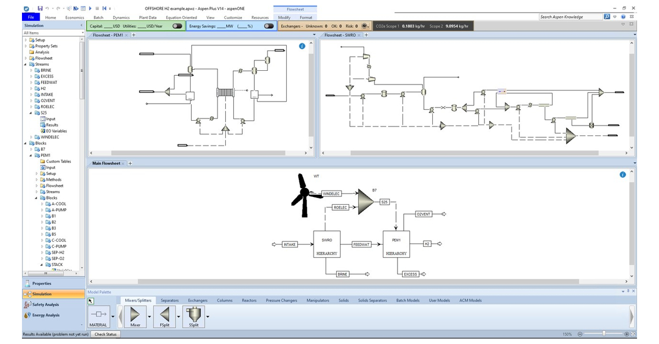The height and width of the screenshot is (344, 659).
Task: Toggle the Energy Savings MW switch
Action: 269,25
